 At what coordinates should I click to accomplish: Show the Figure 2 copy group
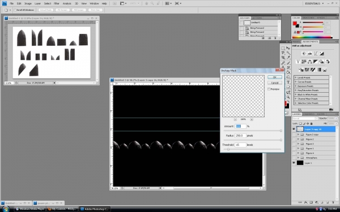click(x=294, y=135)
